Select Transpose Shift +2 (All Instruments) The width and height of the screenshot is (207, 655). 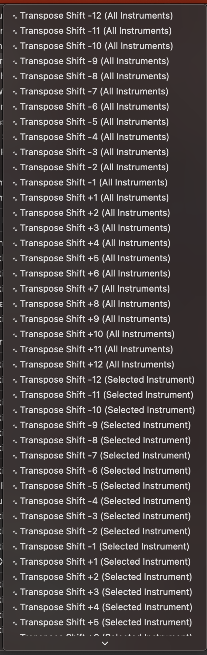[x=95, y=213]
